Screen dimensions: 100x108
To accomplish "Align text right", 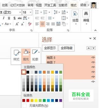I will pos(48,24).
